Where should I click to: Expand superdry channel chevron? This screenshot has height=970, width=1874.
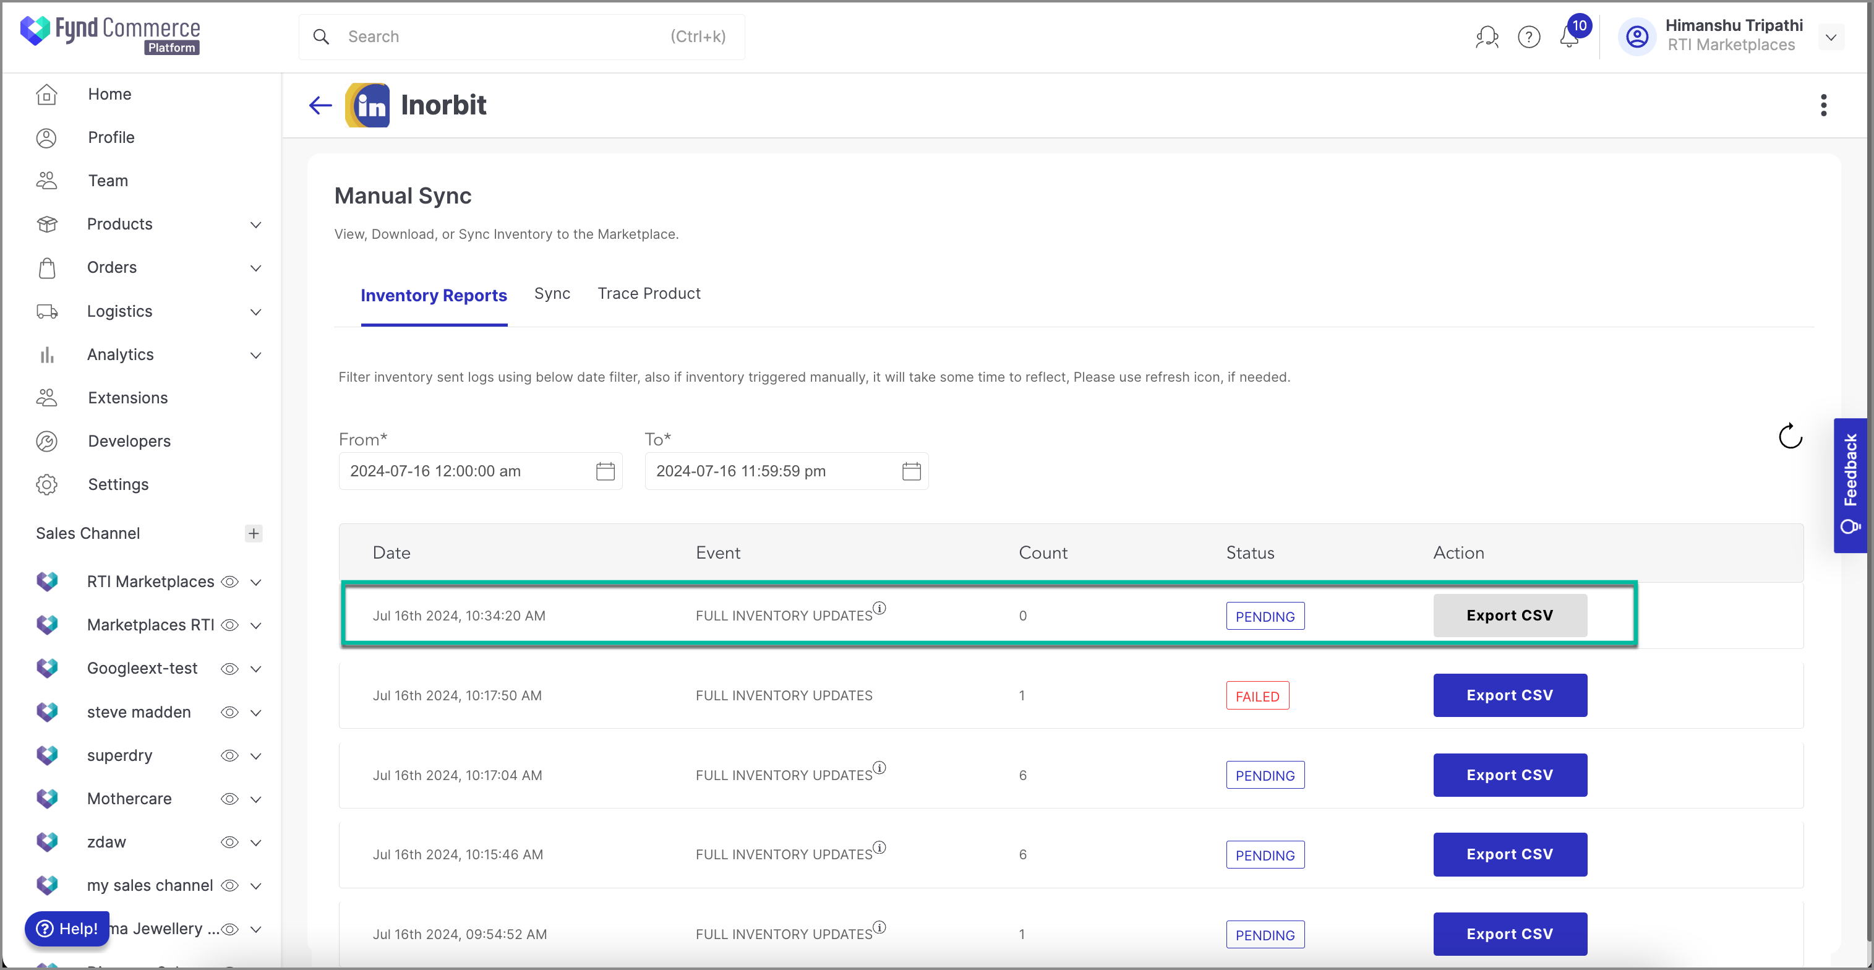(255, 756)
